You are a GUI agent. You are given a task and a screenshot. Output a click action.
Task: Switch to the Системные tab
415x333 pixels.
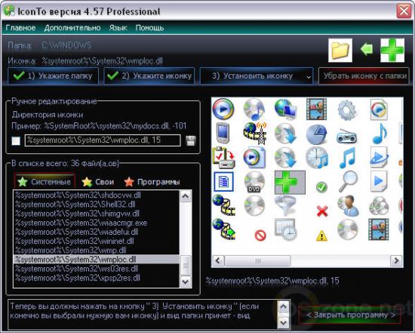45,182
